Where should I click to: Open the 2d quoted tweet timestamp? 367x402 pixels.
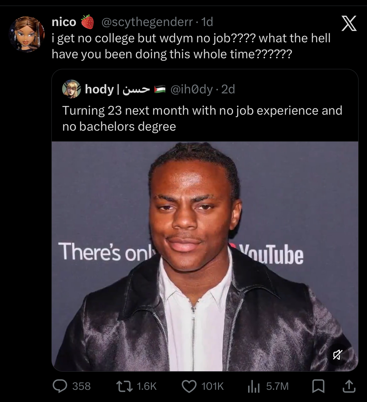tap(228, 89)
